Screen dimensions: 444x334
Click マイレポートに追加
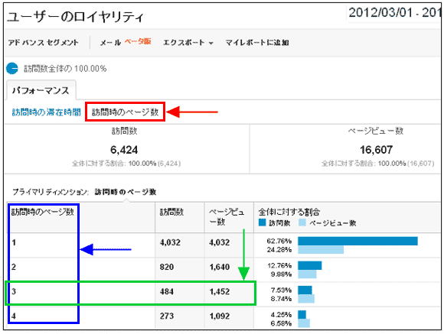257,43
